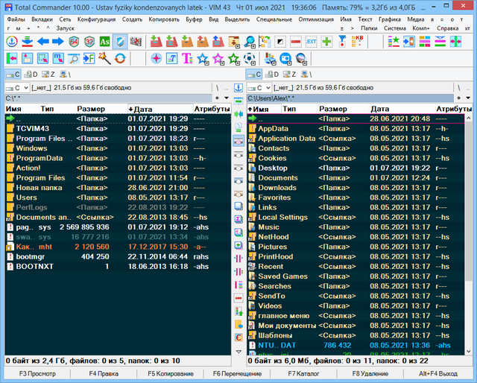Open the Конфигурация menu

[95, 18]
